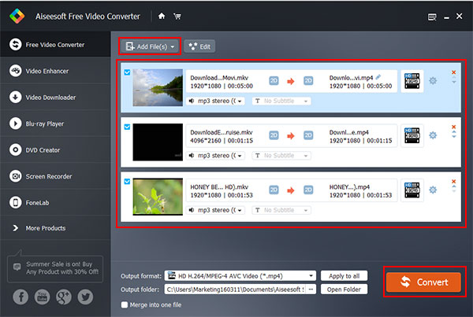Viewport: 473px width, 317px height.
Task: Open the Twitter social icon
Action: tap(85, 297)
